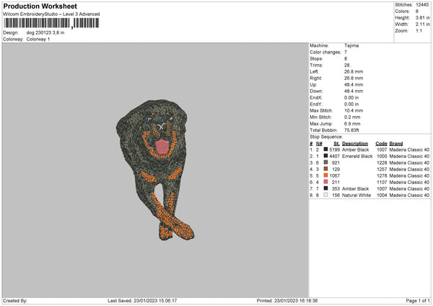The width and height of the screenshot is (433, 306).
Task: Select the Max Stitch value 10.4 mm
Action: pyautogui.click(x=354, y=110)
